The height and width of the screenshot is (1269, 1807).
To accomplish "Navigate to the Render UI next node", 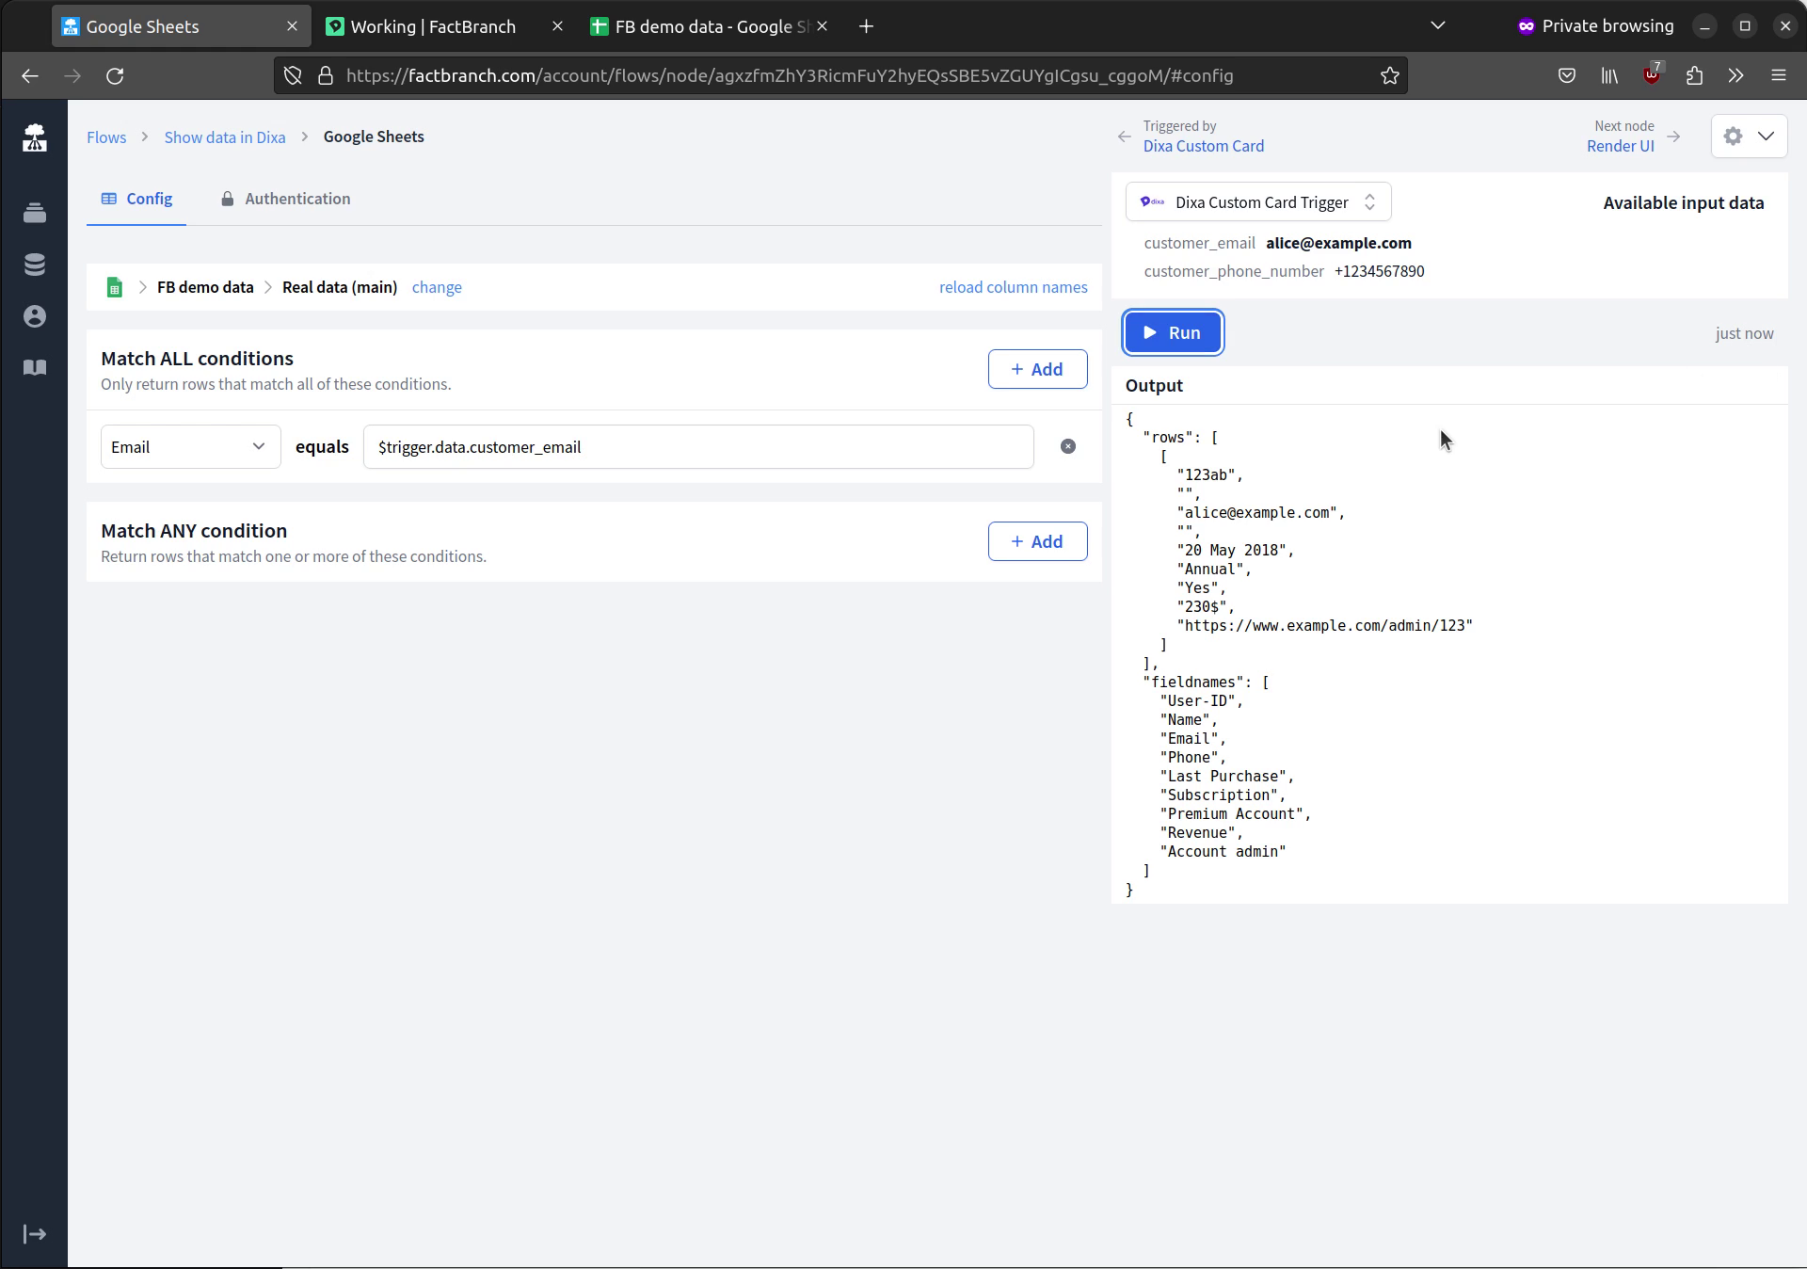I will click(1620, 146).
